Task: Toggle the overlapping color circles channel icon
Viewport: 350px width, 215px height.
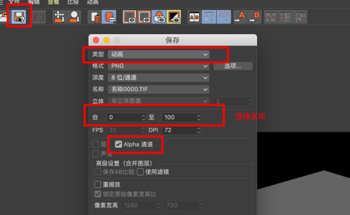Action: (x=159, y=17)
